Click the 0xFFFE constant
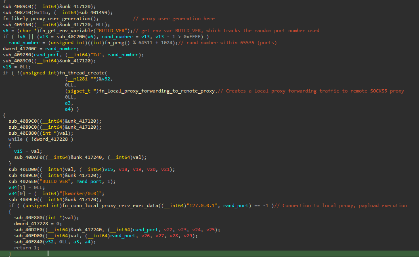Viewport: 419px width, 257px height. (x=192, y=37)
